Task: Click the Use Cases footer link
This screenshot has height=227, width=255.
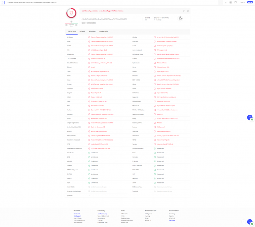Action: click(172, 221)
